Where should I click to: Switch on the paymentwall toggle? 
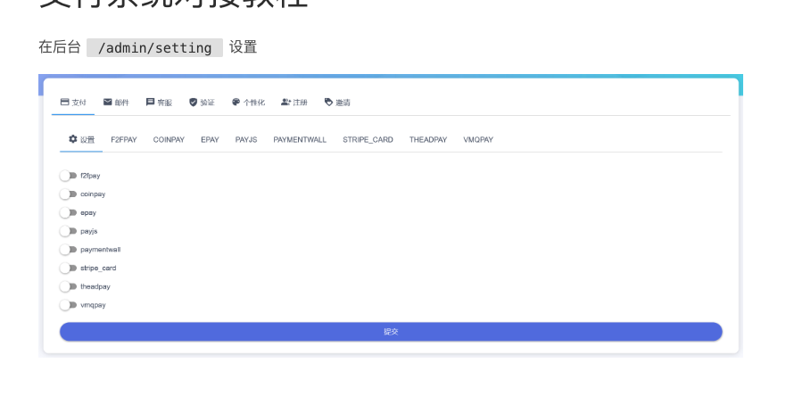click(x=68, y=250)
